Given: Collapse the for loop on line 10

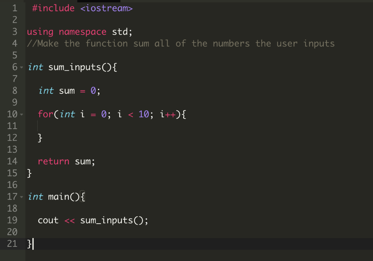Looking at the screenshot, I should (22, 114).
